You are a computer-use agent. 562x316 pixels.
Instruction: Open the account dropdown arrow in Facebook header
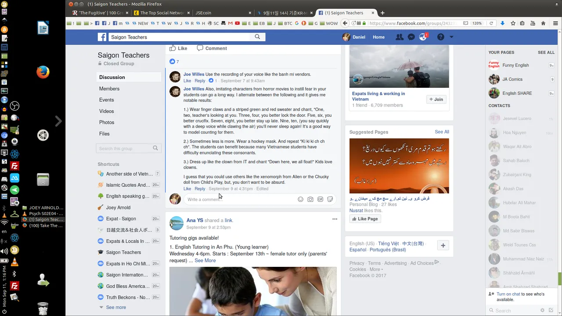coord(451,37)
